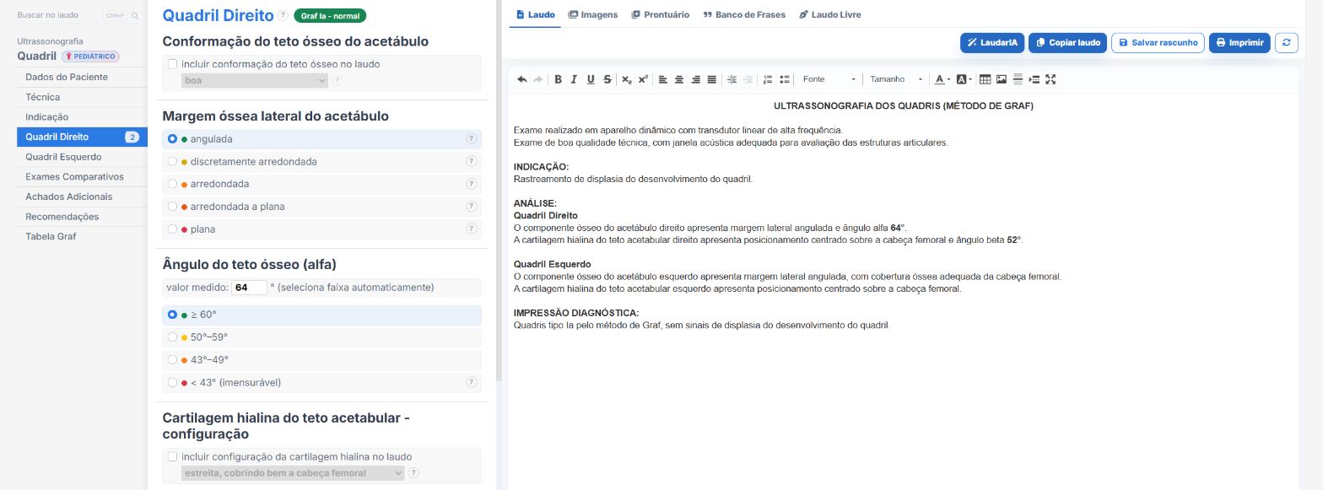The height and width of the screenshot is (490, 1323).
Task: Click Salvar rascunho button
Action: point(1158,43)
